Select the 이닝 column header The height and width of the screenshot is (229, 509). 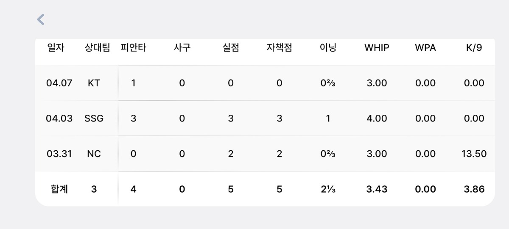[x=328, y=48]
